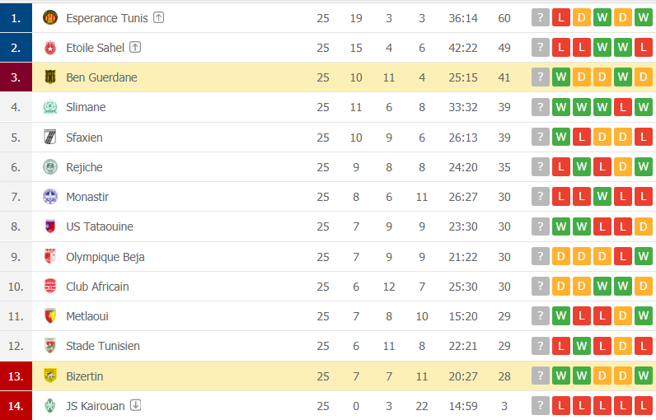Click the Bizertin club crest

tap(50, 376)
